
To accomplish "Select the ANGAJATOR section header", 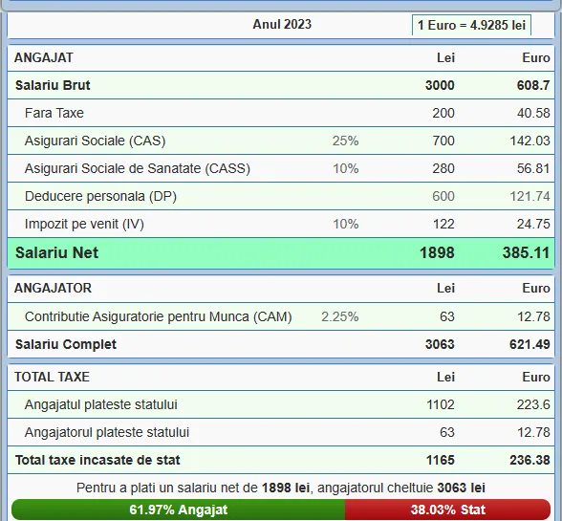I will click(53, 288).
